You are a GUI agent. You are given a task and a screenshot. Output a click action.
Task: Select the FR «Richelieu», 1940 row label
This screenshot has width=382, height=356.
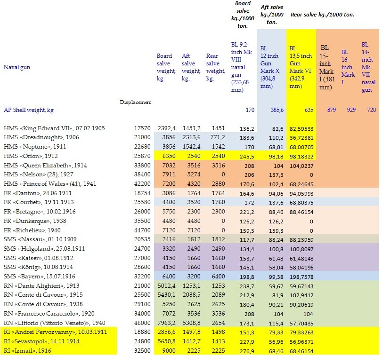point(32,230)
